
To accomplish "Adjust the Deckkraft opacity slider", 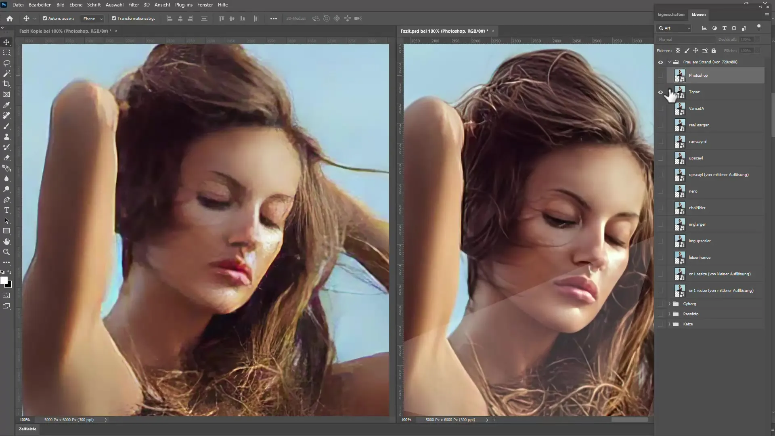I will pos(746,40).
